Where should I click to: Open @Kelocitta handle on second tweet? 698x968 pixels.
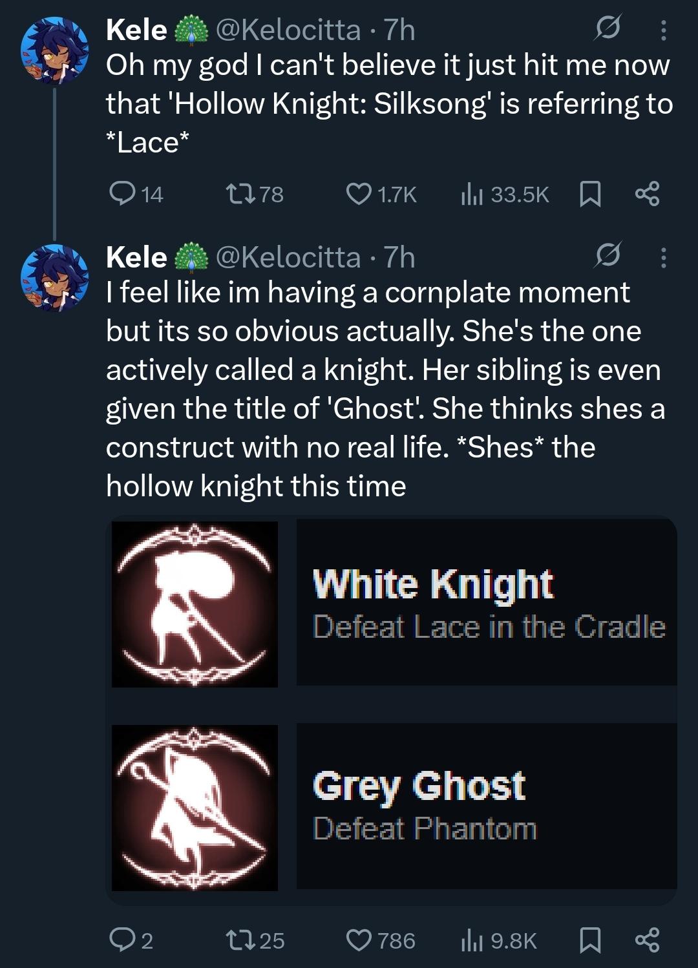[x=288, y=257]
